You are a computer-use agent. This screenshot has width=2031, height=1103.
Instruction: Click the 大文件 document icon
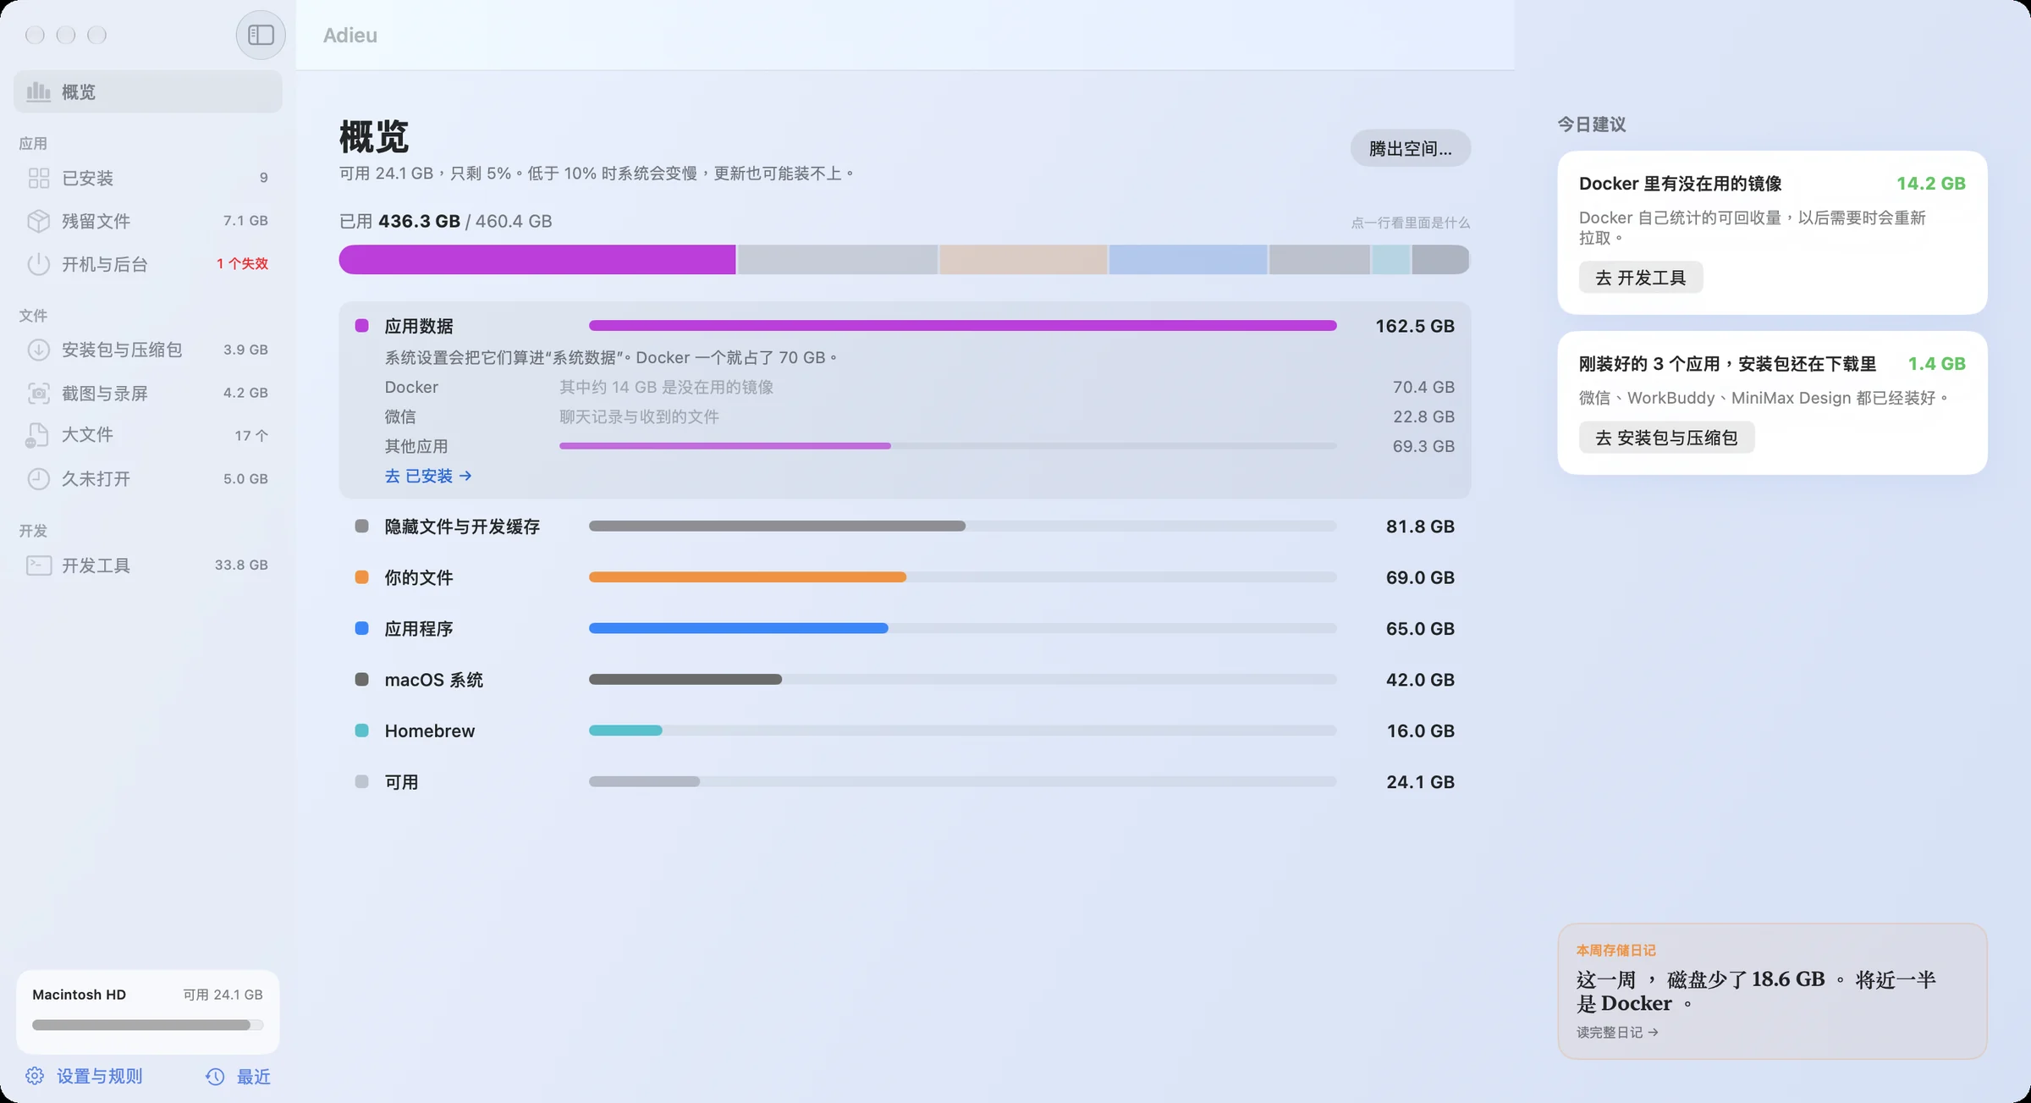(x=37, y=435)
